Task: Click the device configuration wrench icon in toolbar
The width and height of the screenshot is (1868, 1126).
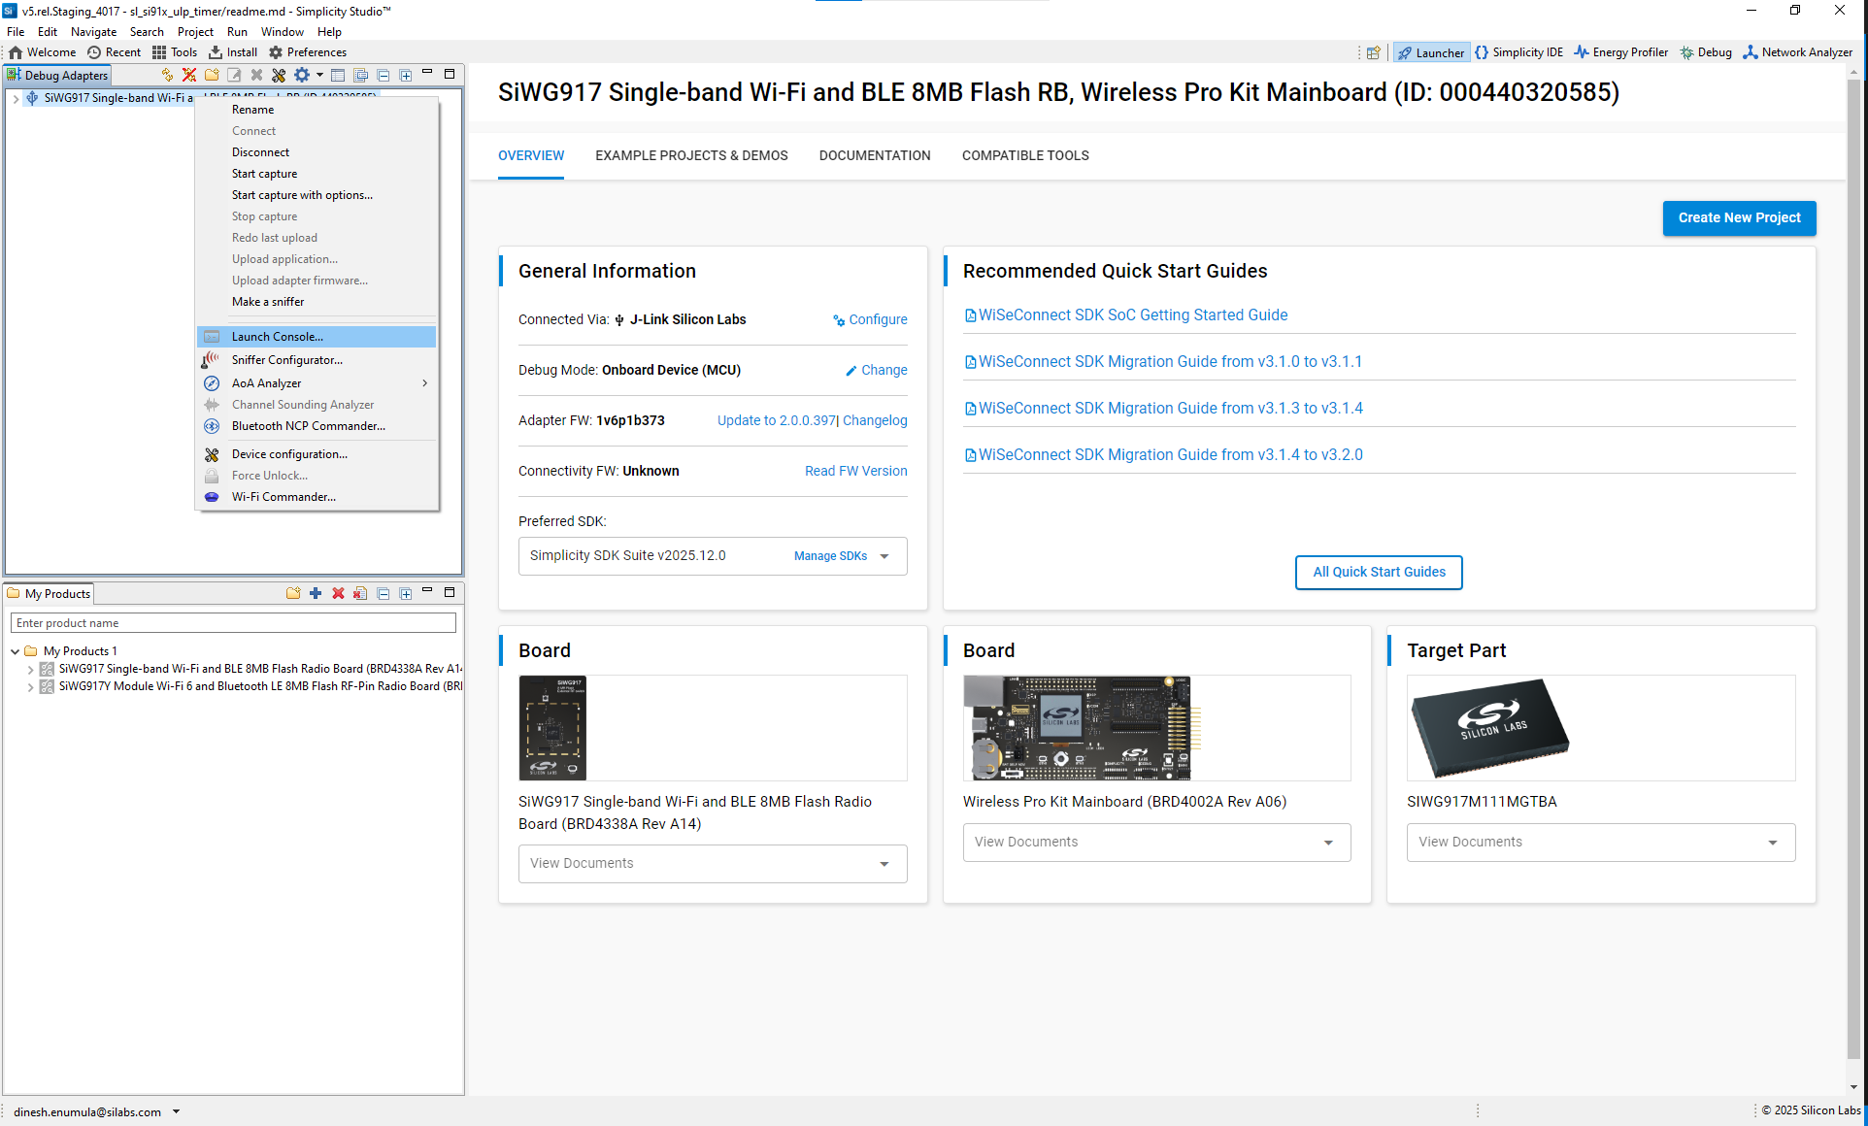Action: click(279, 75)
